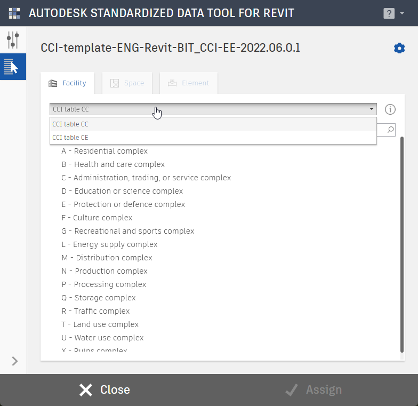Select L - Energy supply complex
Image resolution: width=418 pixels, height=406 pixels.
coord(109,244)
